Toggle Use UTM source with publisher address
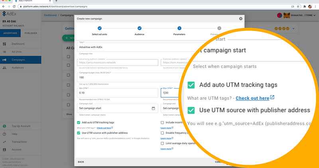This screenshot has height=168, width=319. click(79, 133)
